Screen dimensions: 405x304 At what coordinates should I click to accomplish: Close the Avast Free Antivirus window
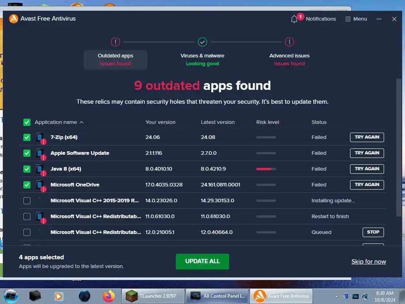394,19
